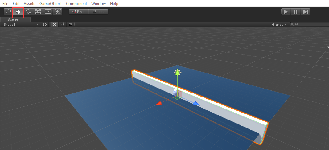Screen dimensions: 329x150
Task: Open the File menu
Action: pyautogui.click(x=6, y=4)
